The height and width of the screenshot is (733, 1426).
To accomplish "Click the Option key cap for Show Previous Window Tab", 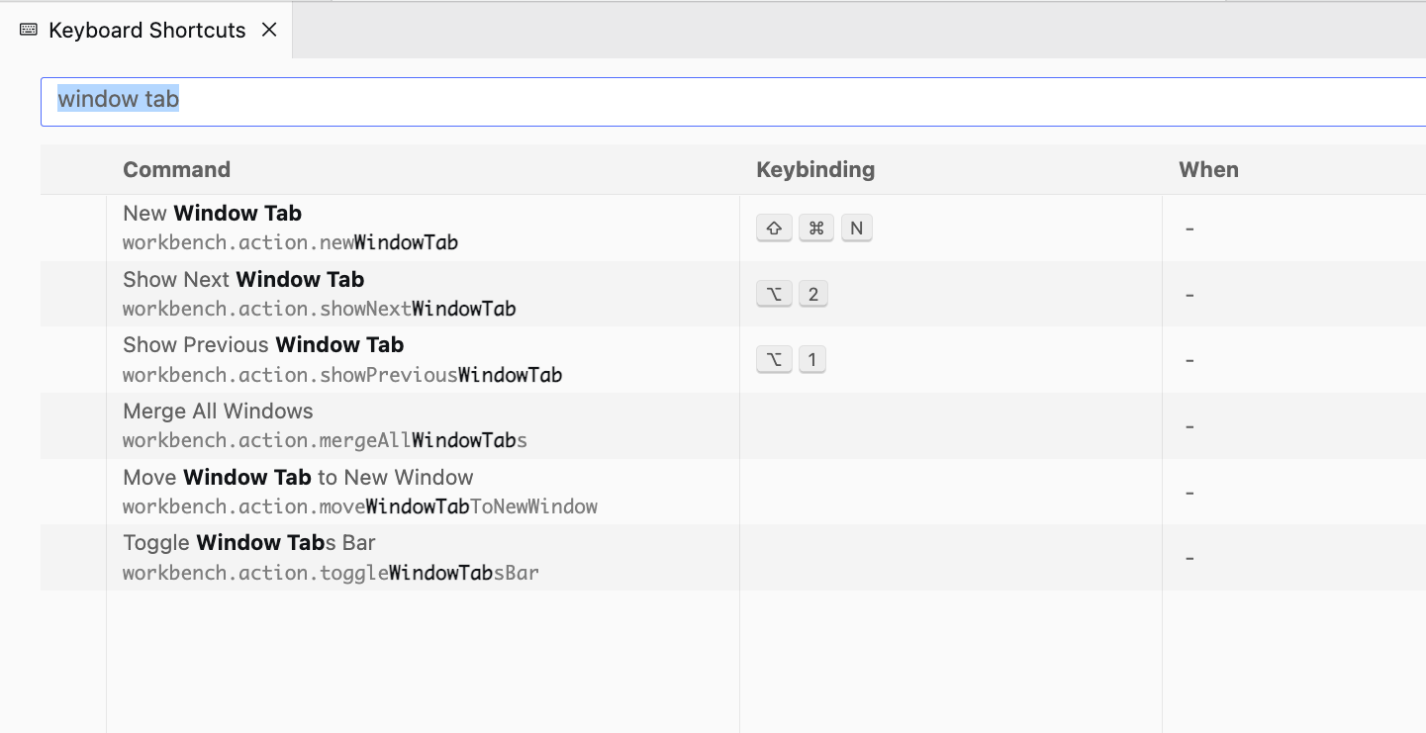I will tap(774, 360).
